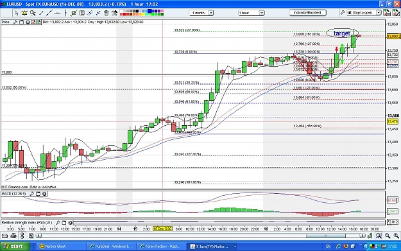
Task: Click the yellow 13,470 price axis label
Action: tap(392, 121)
